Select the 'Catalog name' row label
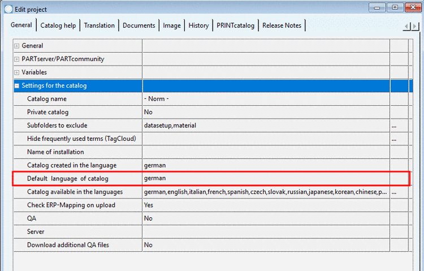424x271 pixels. [x=47, y=99]
